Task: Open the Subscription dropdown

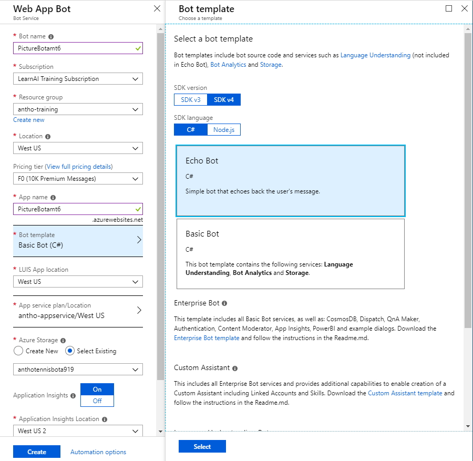Action: [78, 79]
